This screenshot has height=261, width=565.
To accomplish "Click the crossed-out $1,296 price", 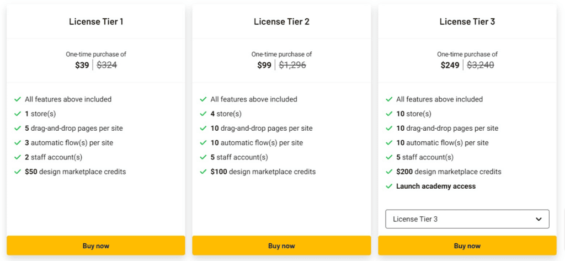I will coord(292,65).
